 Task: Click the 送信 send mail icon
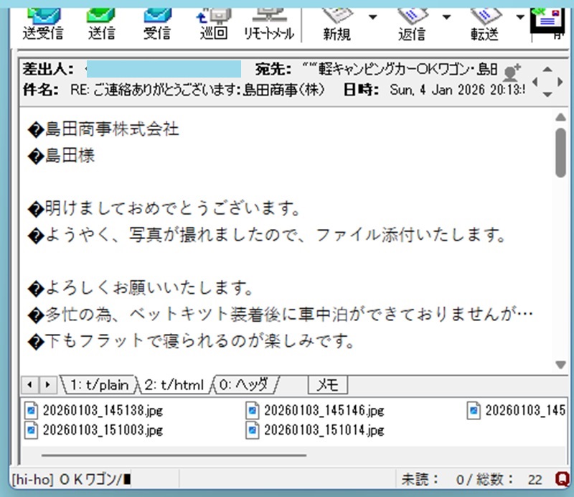(x=101, y=21)
